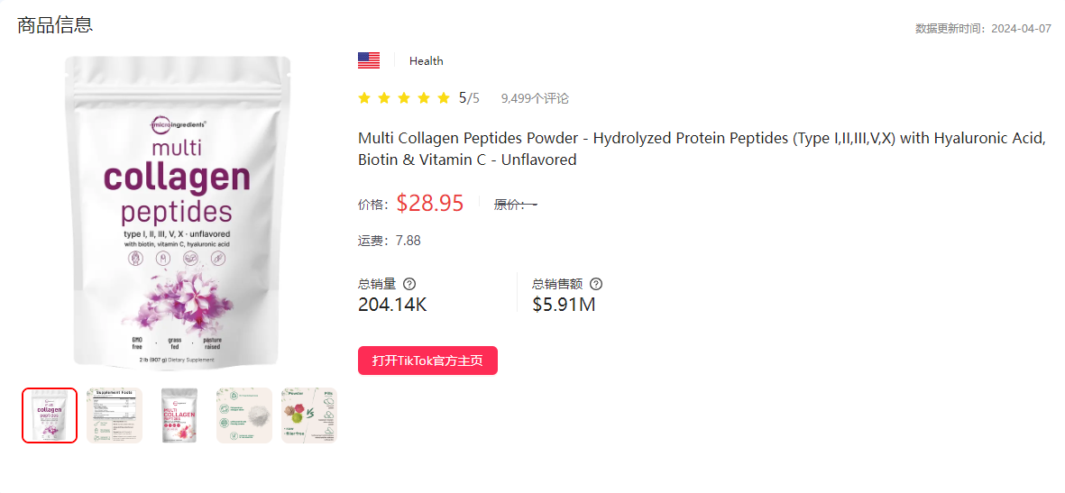The height and width of the screenshot is (493, 1065).
Task: Select the Supplement Facts thumbnail
Action: (x=115, y=415)
